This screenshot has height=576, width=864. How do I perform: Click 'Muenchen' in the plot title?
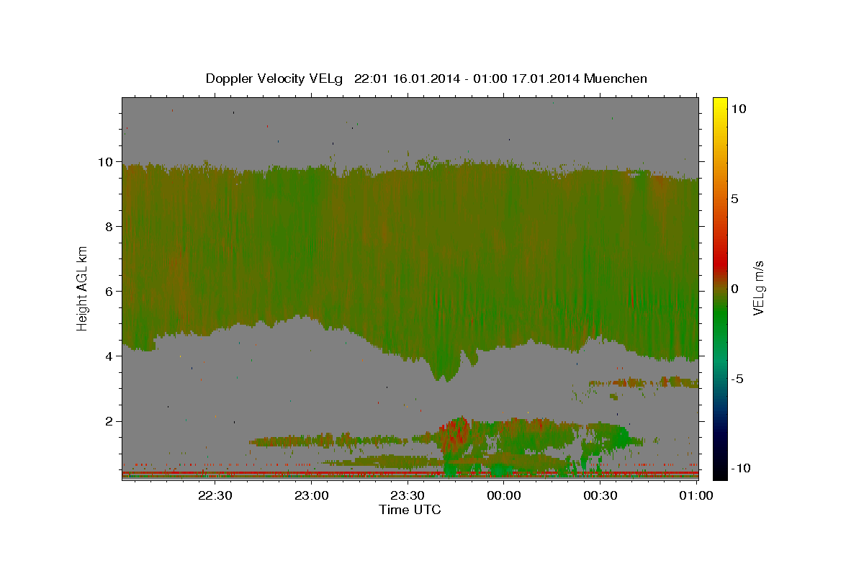616,78
